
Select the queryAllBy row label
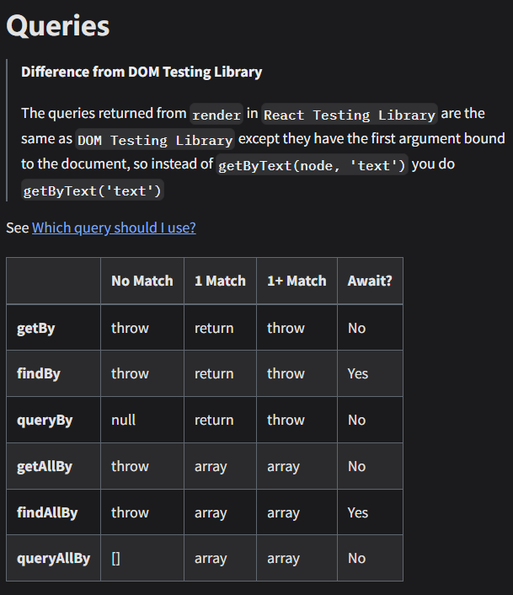(x=53, y=558)
